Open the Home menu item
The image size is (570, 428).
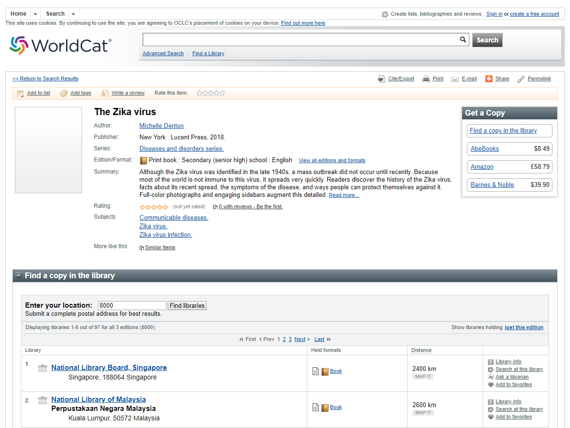(19, 14)
